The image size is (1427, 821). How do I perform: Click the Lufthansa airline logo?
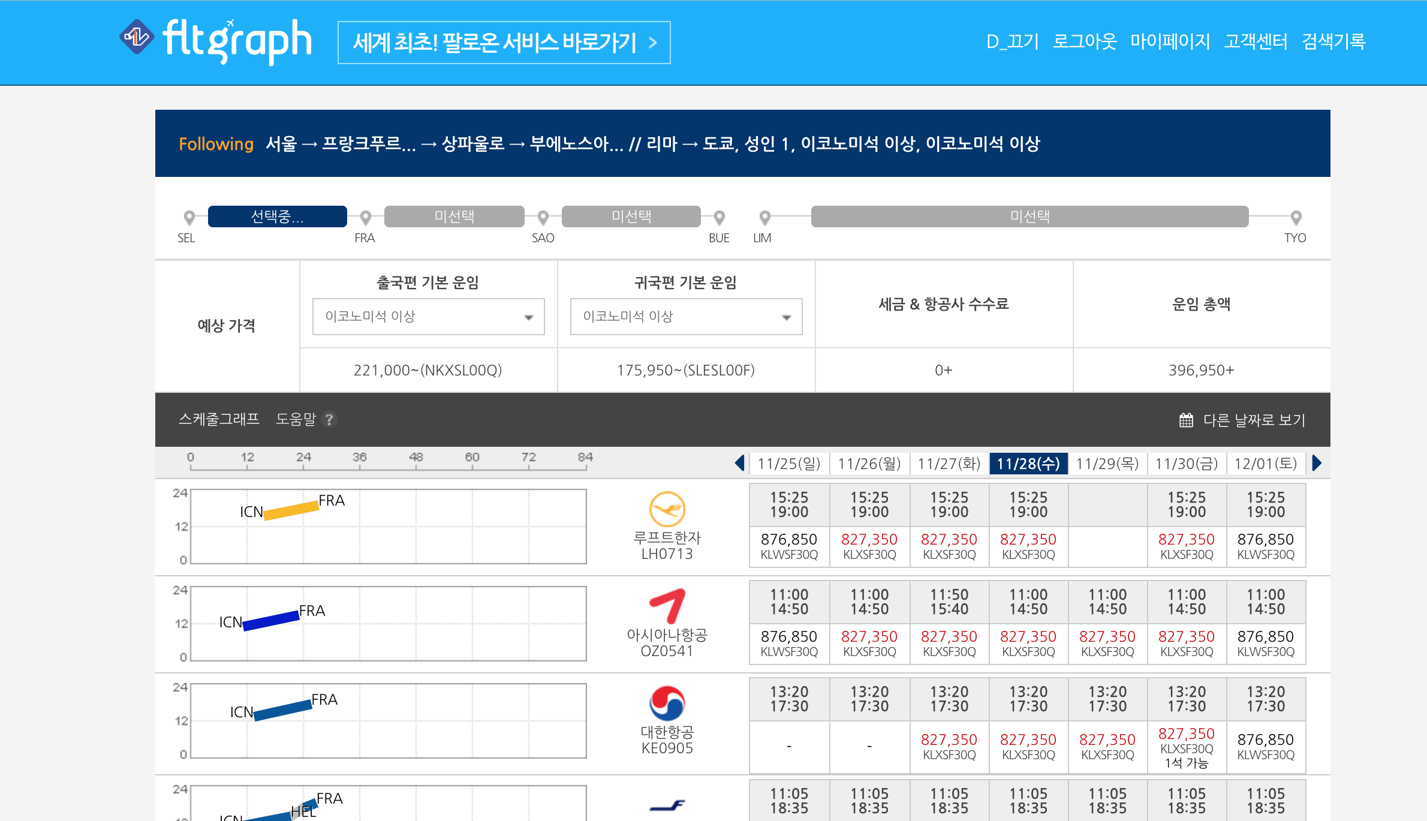(667, 509)
